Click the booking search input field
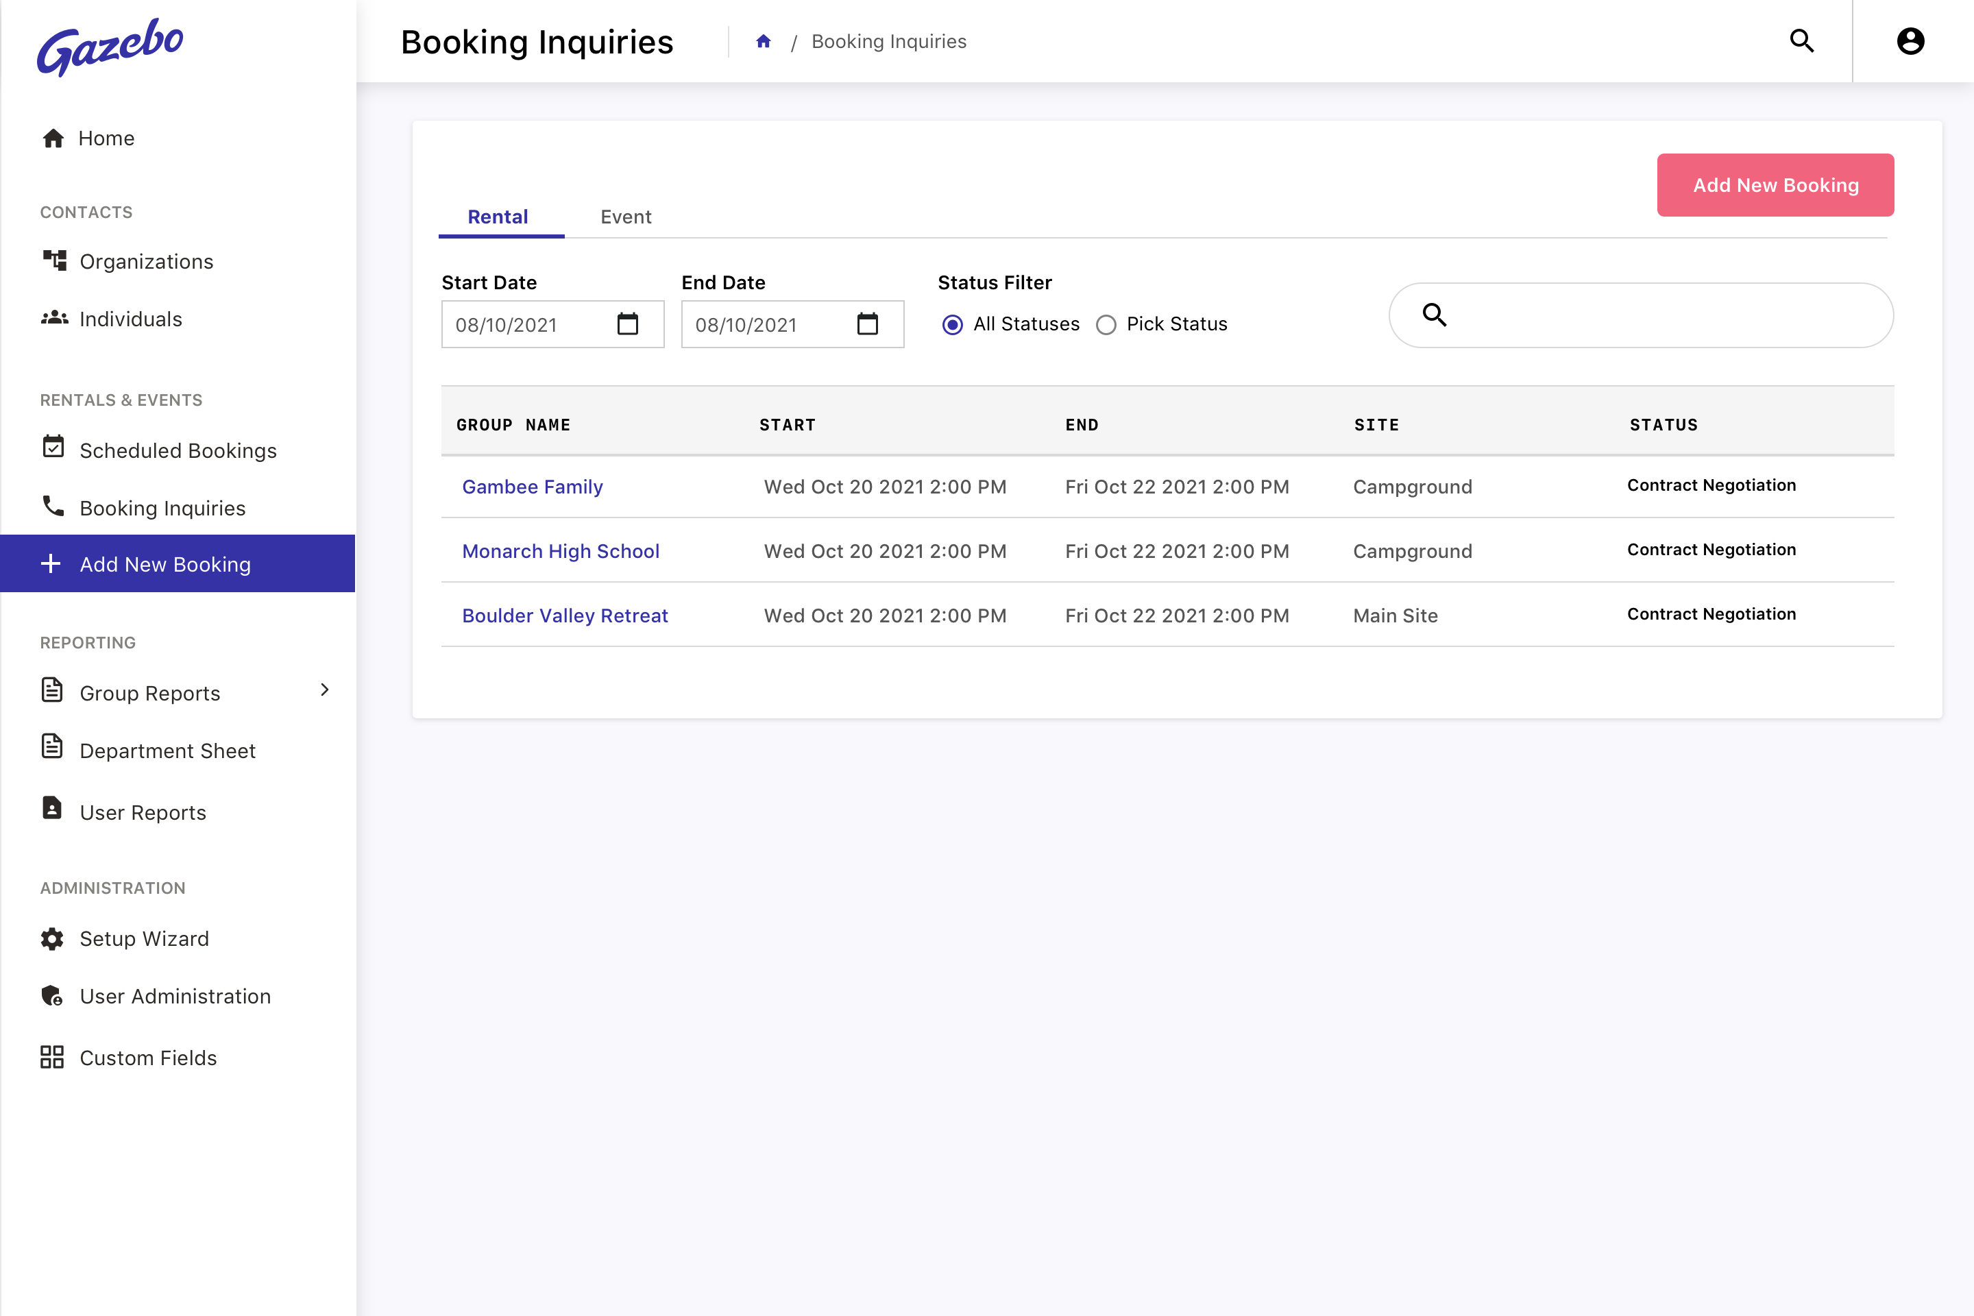Screen dimensions: 1974x1316 point(1661,315)
